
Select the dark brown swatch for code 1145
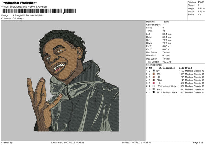pyautogui.click(x=153, y=80)
